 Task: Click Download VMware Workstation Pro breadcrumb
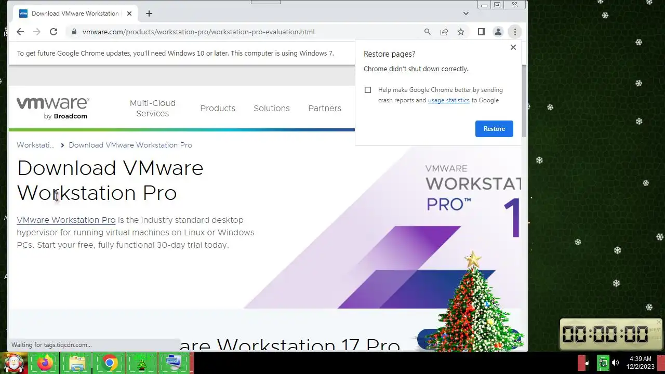point(130,145)
